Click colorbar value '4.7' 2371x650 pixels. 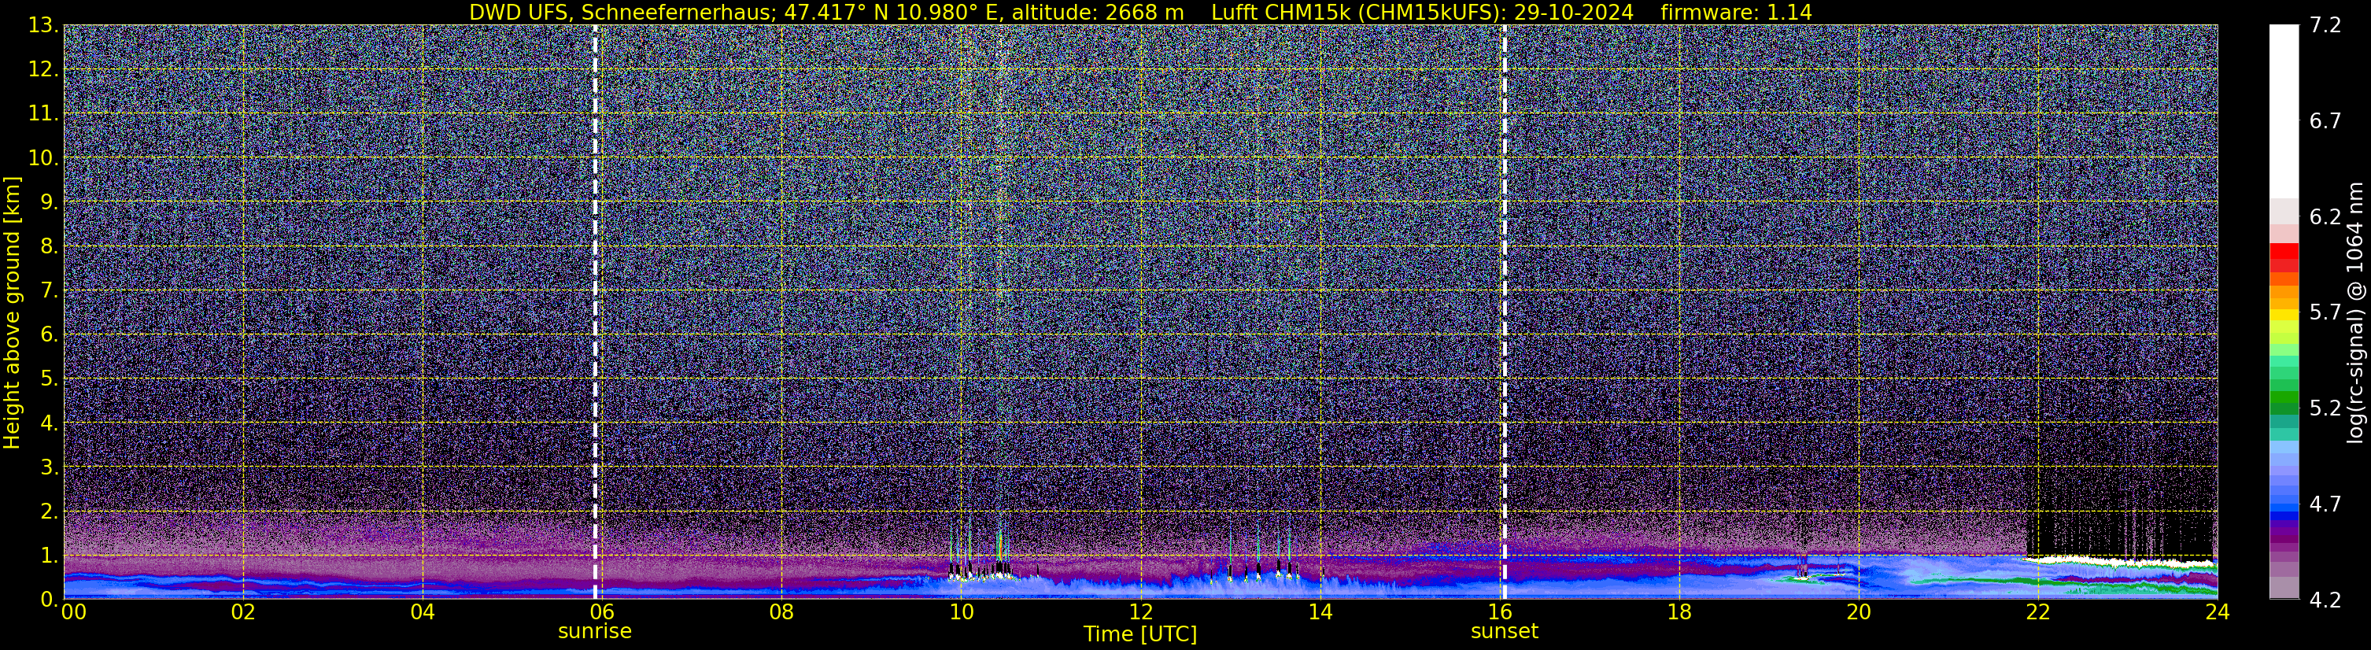pos(2325,504)
